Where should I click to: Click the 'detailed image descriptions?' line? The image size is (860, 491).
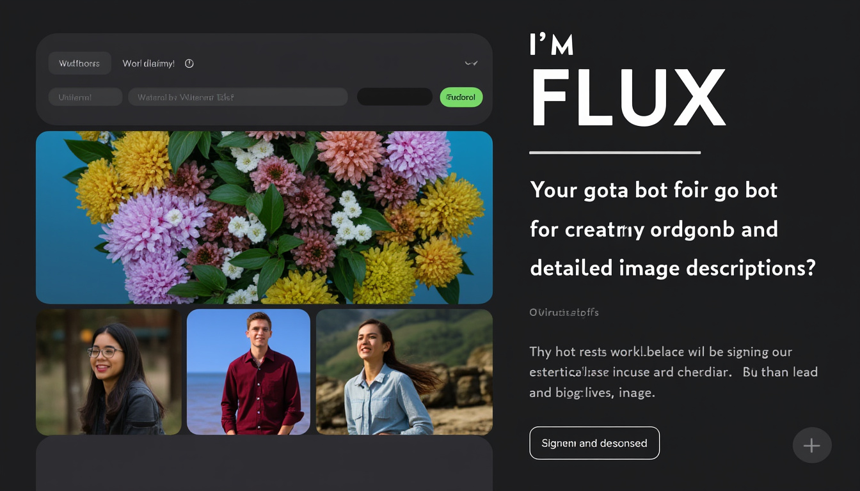(x=673, y=268)
